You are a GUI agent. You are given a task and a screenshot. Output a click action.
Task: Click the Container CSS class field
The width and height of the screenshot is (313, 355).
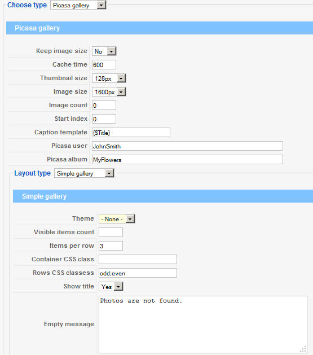pyautogui.click(x=138, y=260)
